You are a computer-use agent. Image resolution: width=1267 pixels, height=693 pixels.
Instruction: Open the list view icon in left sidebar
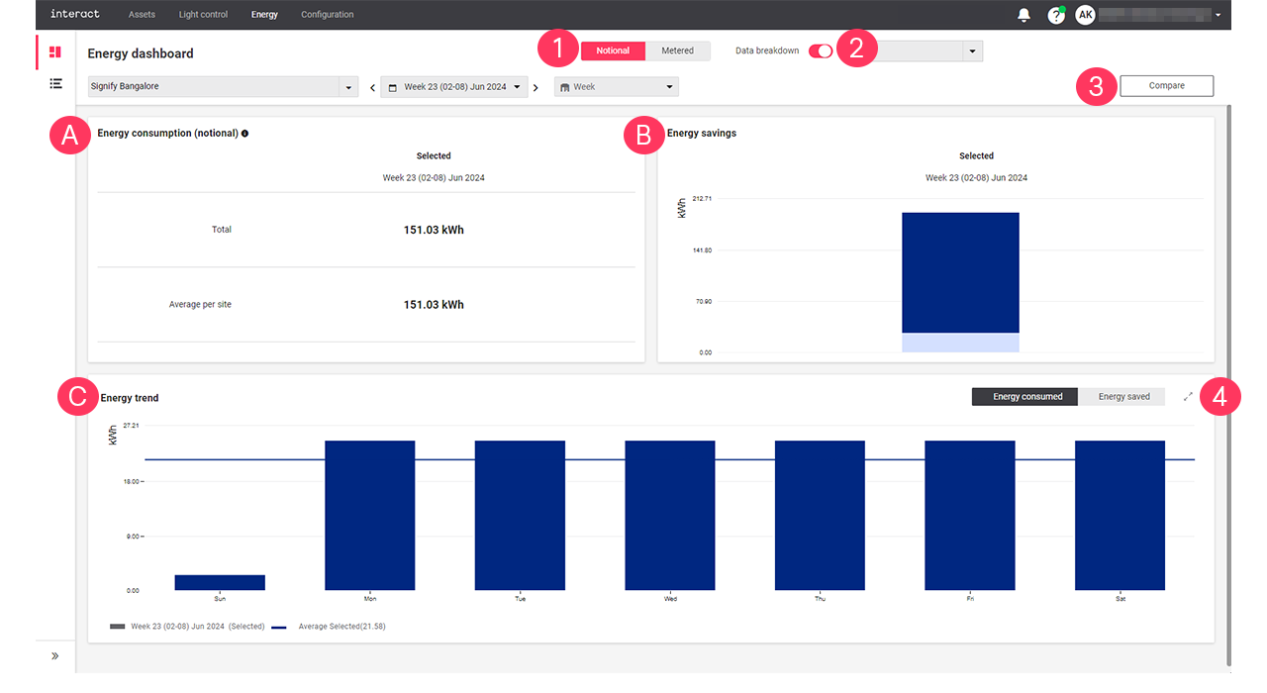point(55,83)
